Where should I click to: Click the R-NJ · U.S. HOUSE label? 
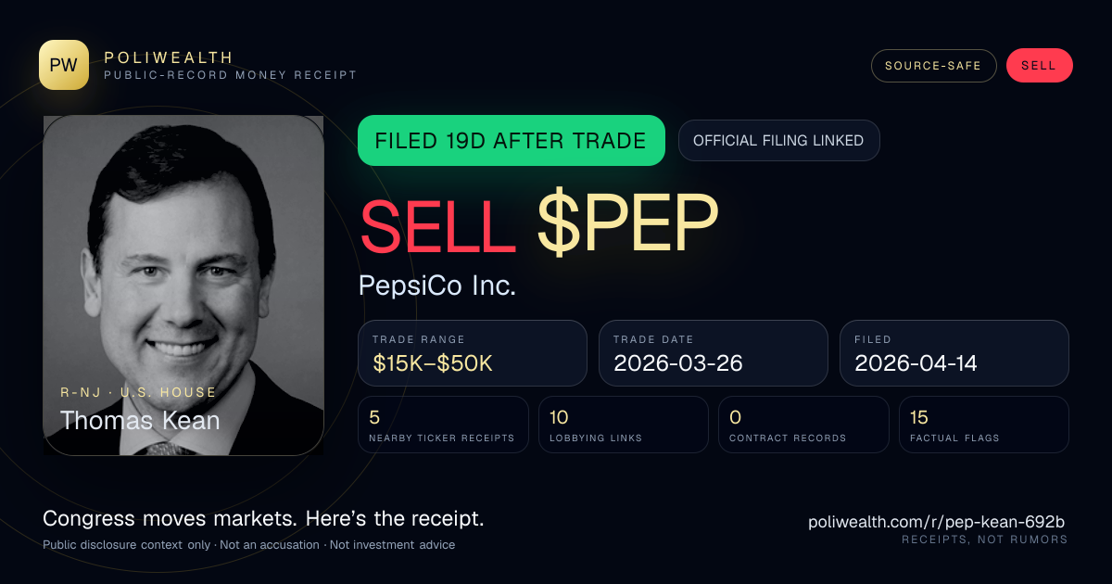(138, 392)
